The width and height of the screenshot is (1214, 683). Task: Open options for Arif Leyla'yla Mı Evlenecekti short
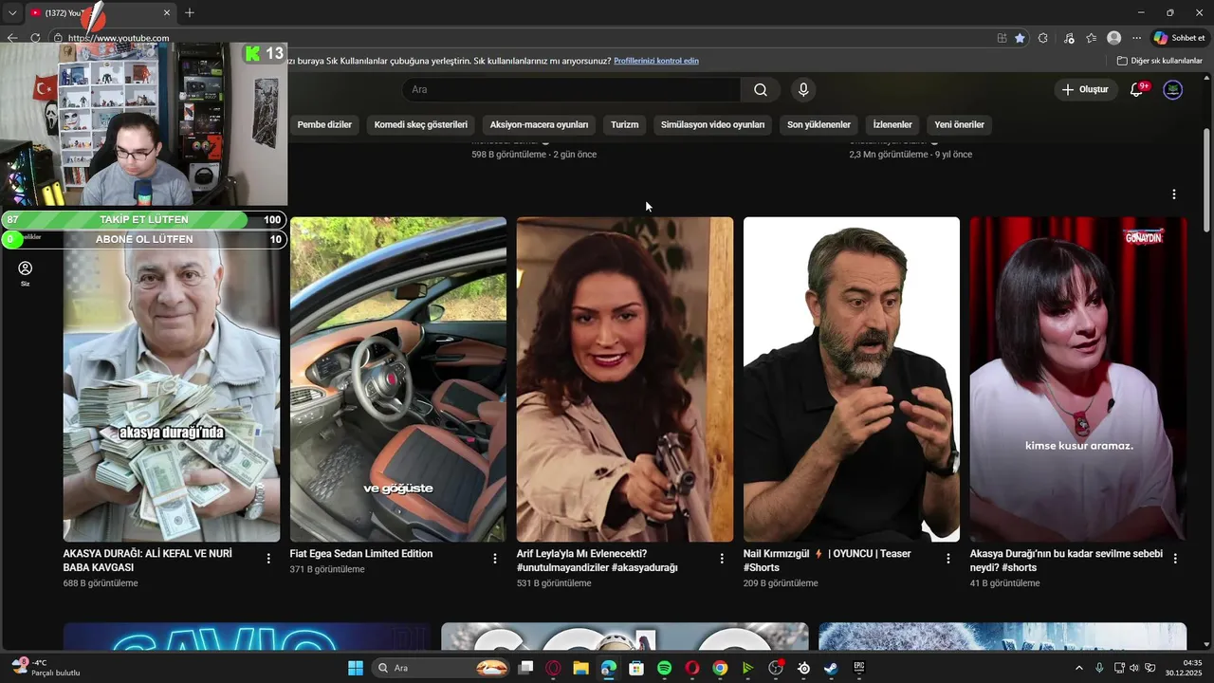point(721,559)
